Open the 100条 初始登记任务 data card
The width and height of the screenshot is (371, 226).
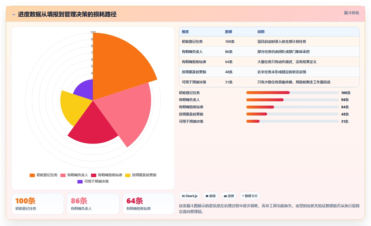(x=38, y=204)
